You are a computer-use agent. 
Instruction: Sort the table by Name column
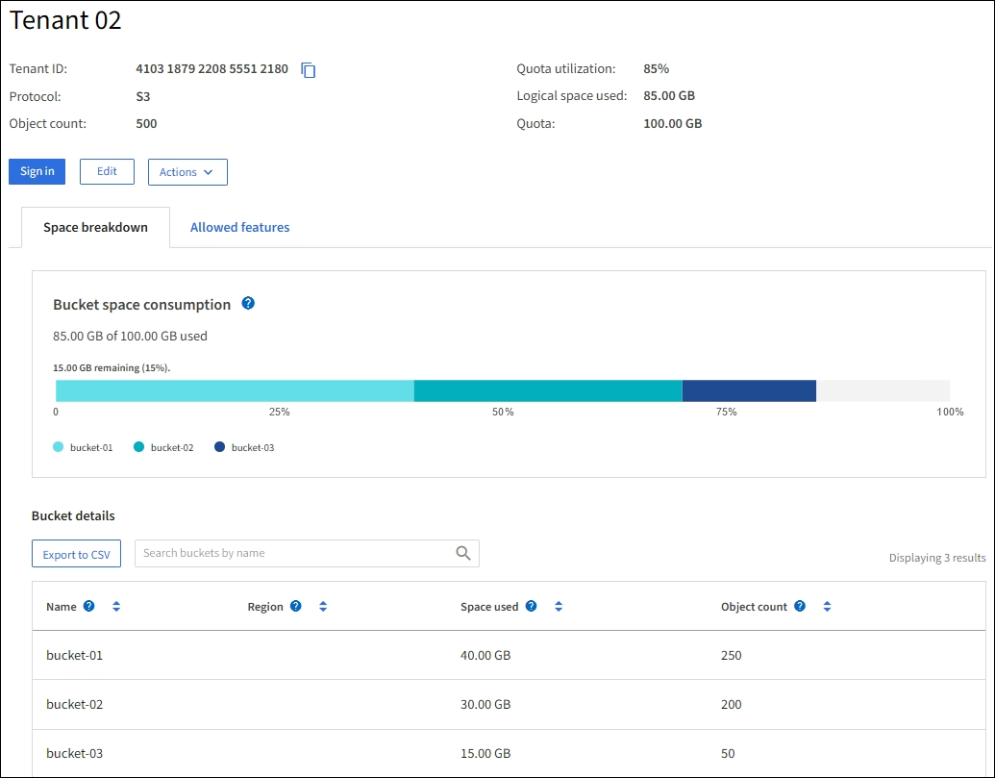click(x=116, y=607)
